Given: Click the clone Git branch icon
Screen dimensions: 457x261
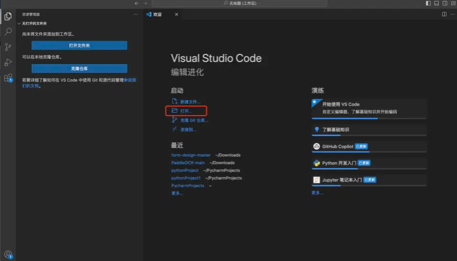Looking at the screenshot, I should click(175, 120).
